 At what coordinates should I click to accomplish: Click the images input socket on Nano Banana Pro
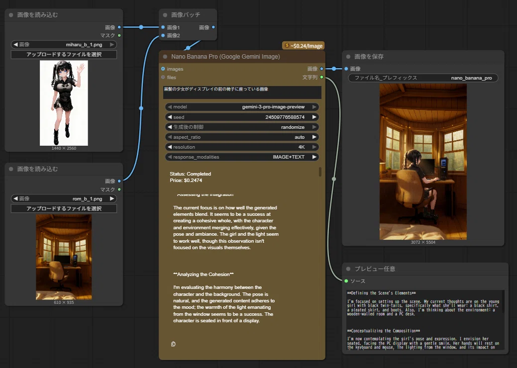[x=163, y=69]
